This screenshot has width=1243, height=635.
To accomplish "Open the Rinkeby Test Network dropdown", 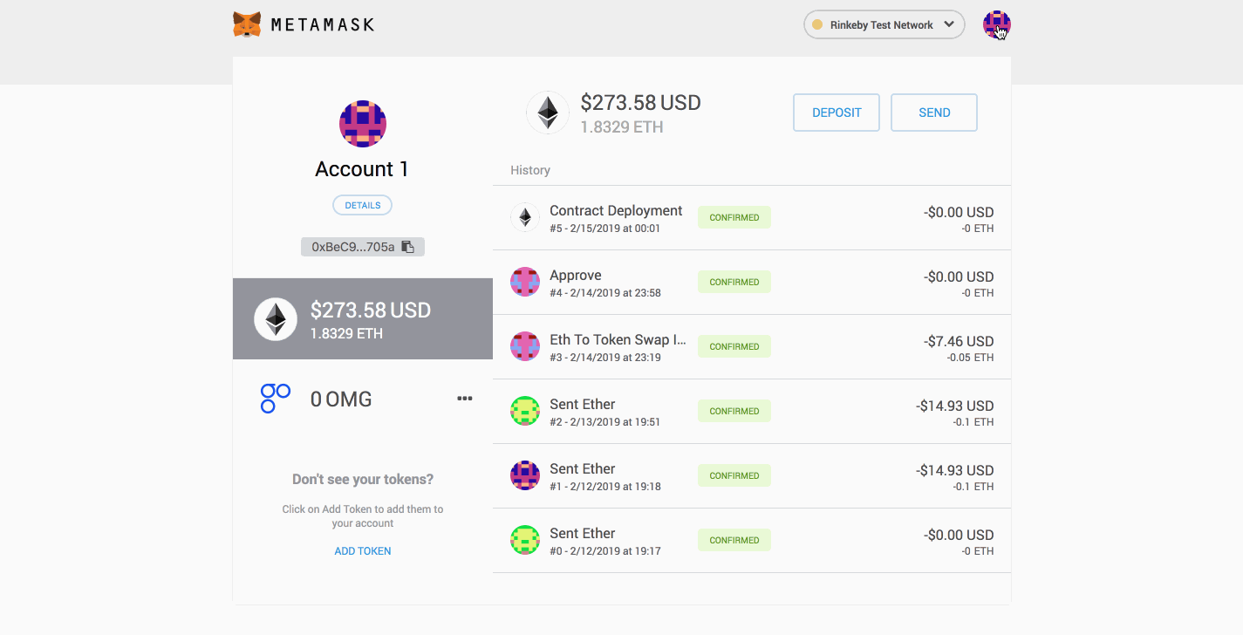I will 884,25.
